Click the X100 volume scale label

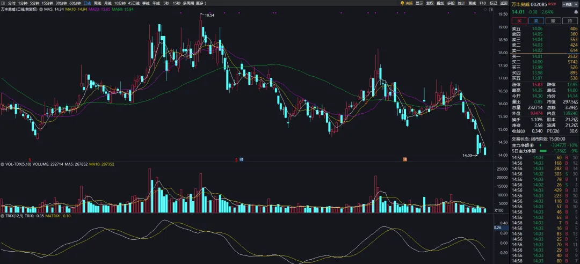(x=498, y=210)
